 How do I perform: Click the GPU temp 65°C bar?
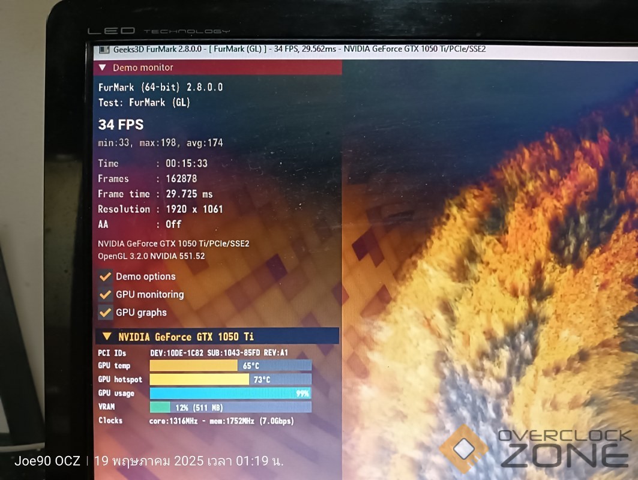tap(230, 365)
